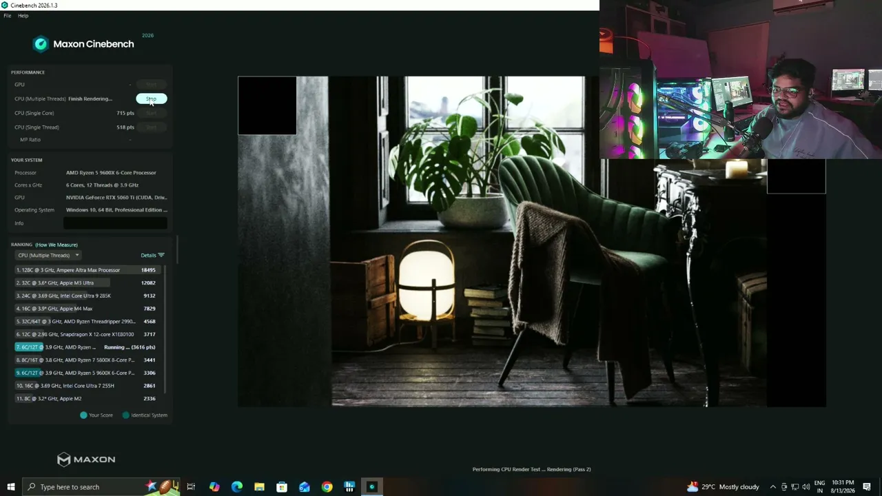Open the Windows Start menu
This screenshot has height=496, width=882.
pyautogui.click(x=10, y=487)
